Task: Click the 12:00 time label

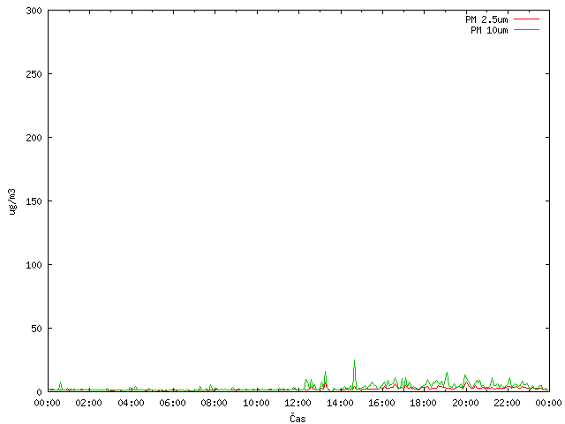Action: (298, 403)
